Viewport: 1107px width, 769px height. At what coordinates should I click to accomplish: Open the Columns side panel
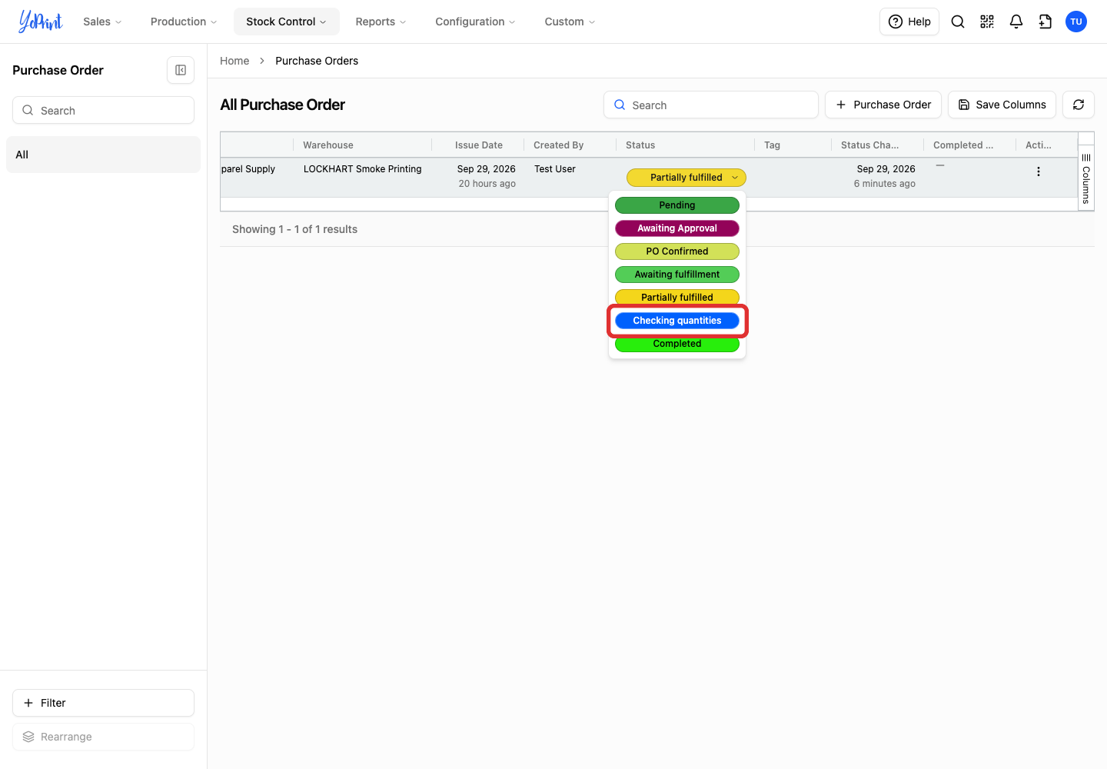pos(1086,178)
